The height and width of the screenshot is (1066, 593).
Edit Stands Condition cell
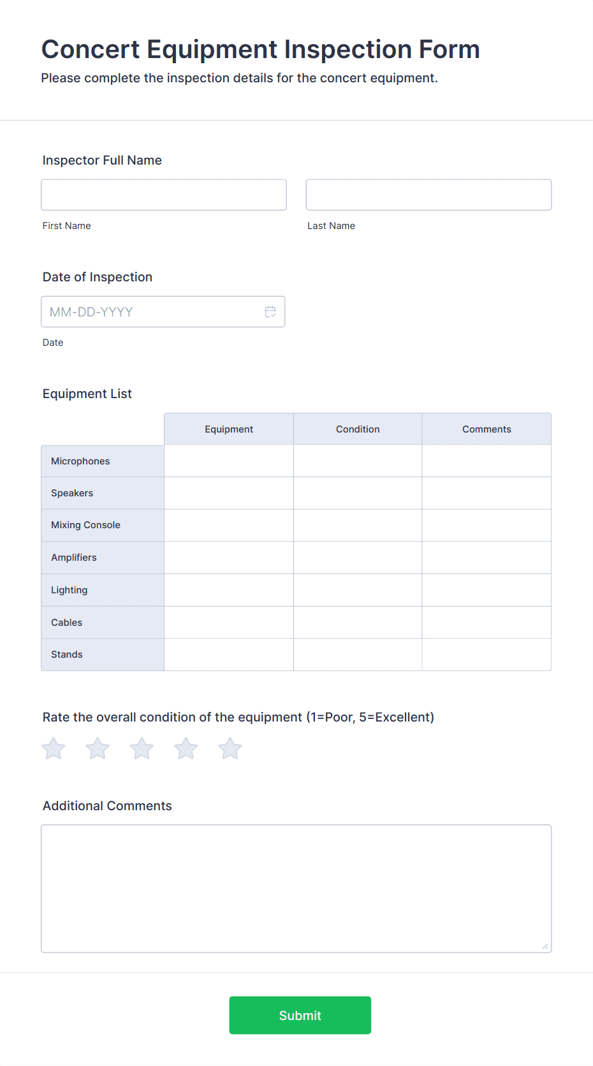coord(358,655)
